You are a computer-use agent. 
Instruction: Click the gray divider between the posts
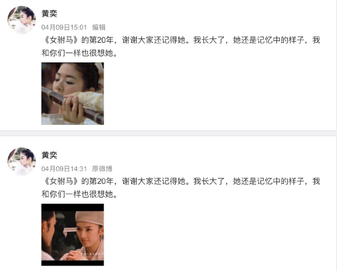[168, 133]
